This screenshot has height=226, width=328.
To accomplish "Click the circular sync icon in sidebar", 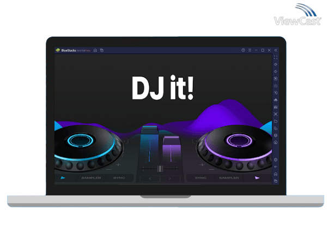I will coord(276,93).
